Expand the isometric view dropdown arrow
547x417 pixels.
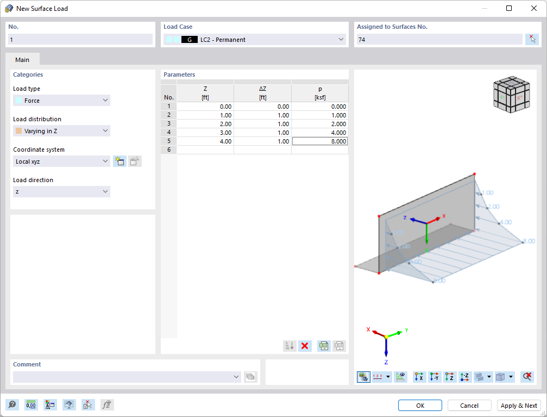click(x=511, y=376)
